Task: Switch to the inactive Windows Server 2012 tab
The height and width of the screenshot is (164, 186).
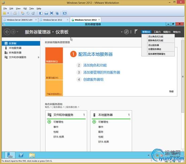Action: tap(53, 20)
